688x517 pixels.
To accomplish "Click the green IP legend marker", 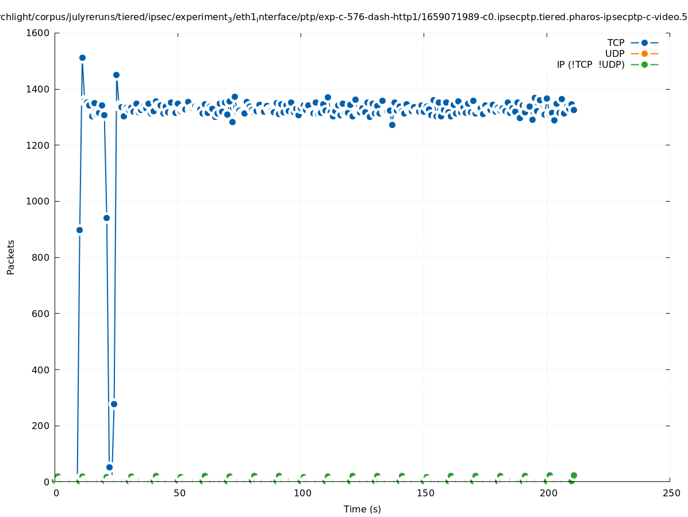I will click(x=644, y=64).
